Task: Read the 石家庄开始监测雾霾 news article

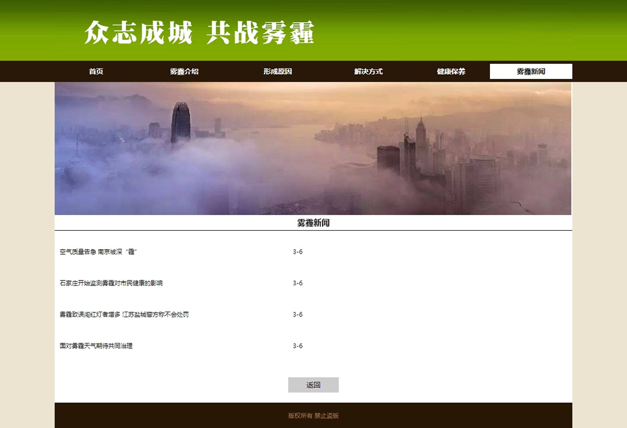Action: coord(111,283)
